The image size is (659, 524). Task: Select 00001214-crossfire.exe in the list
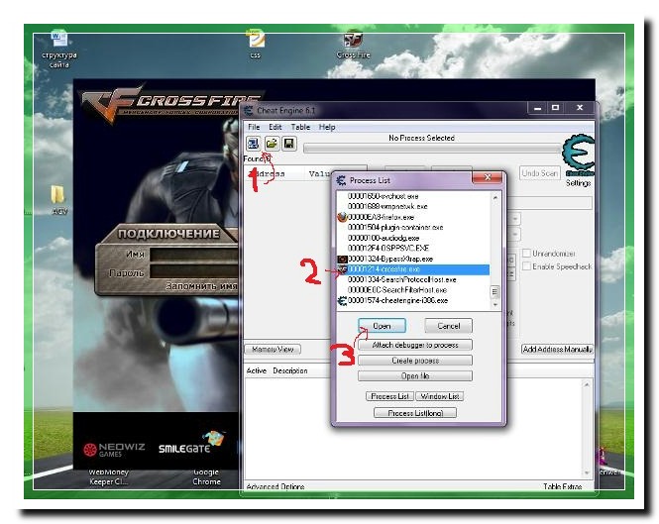pyautogui.click(x=413, y=269)
